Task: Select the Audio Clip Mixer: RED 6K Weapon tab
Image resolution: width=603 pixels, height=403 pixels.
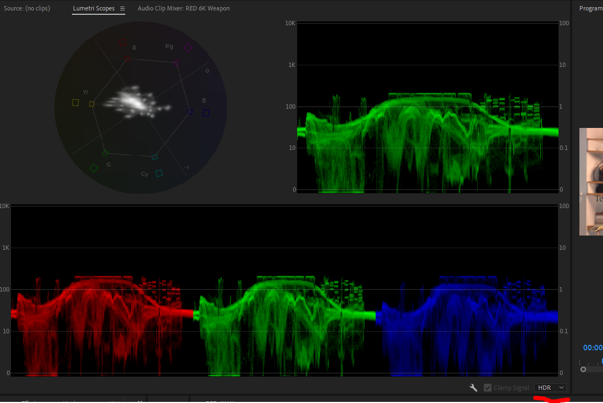Action: [x=183, y=8]
